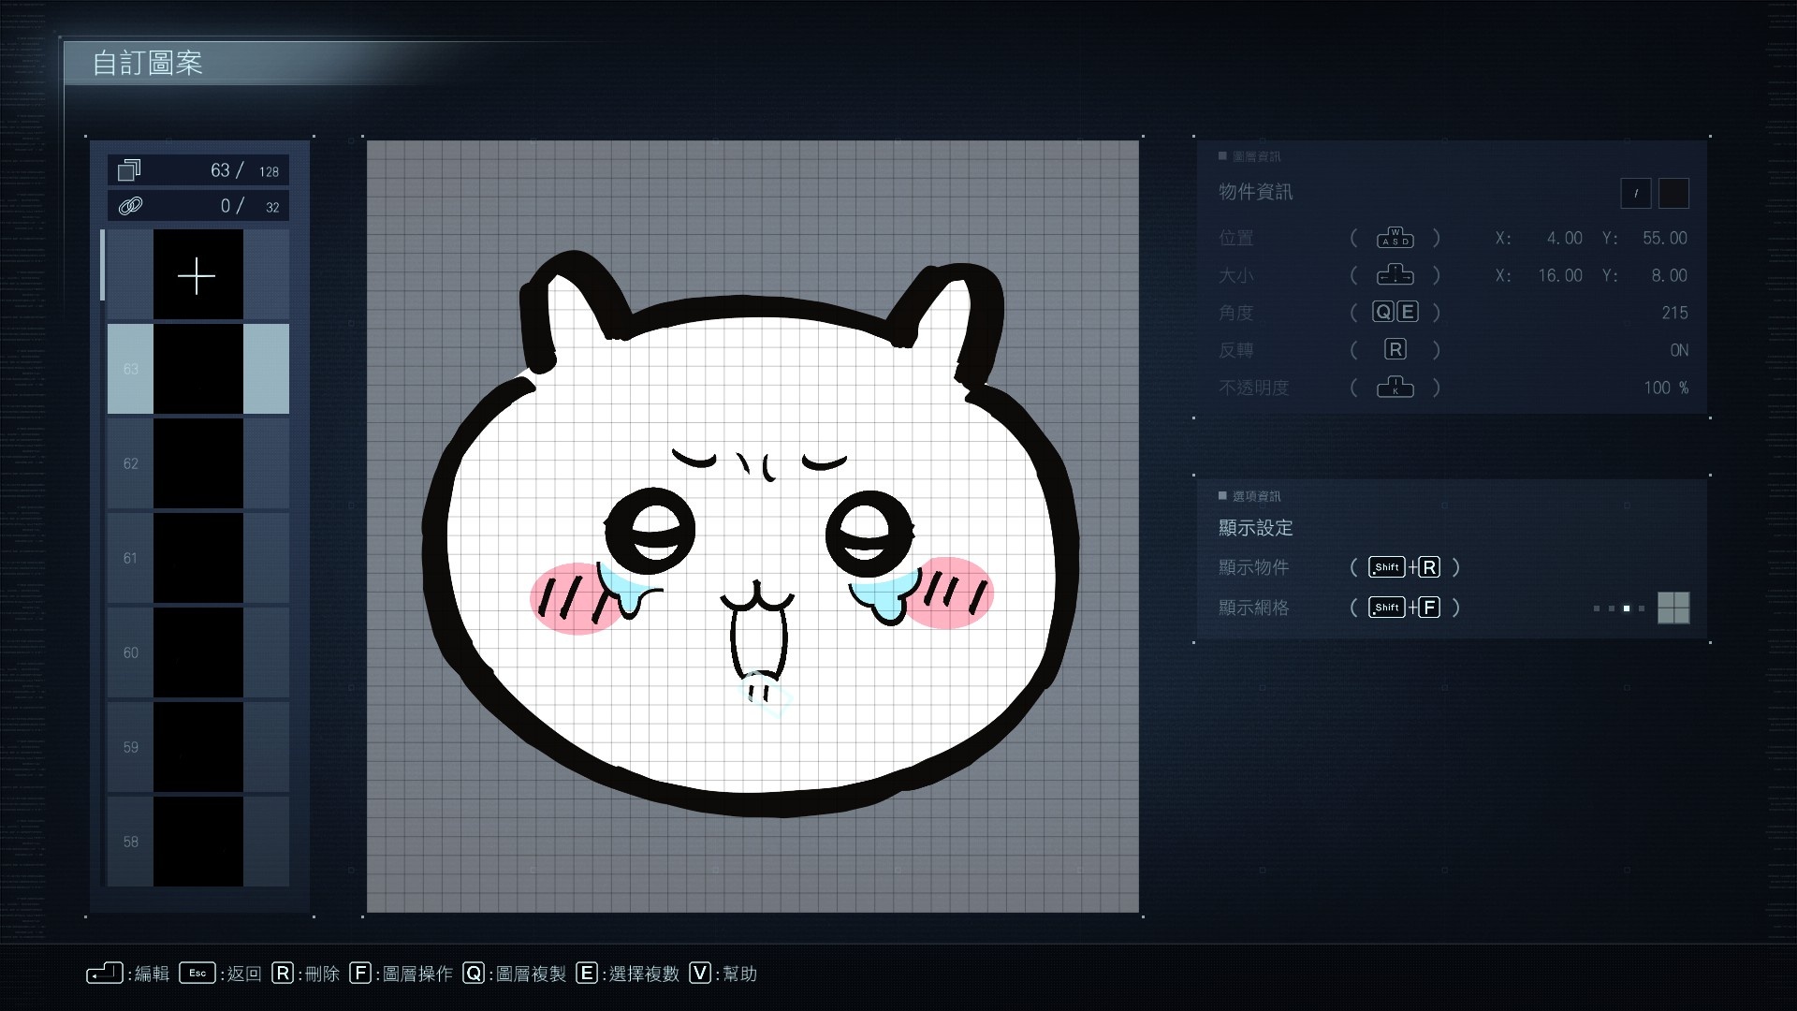Select the highlighted grid size dot
Image resolution: width=1797 pixels, height=1011 pixels.
1627,608
